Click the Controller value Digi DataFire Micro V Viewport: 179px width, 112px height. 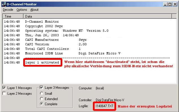(x=110, y=100)
